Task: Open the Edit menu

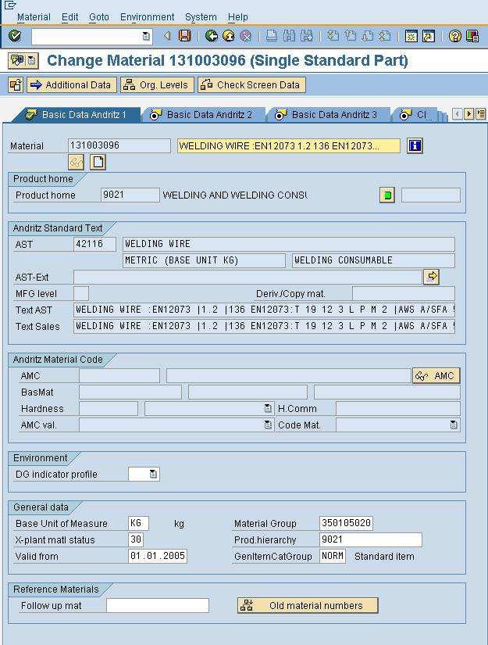Action: [69, 17]
